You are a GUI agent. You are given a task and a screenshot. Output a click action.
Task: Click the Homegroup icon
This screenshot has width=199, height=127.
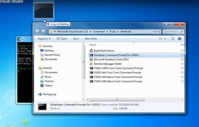(40, 94)
